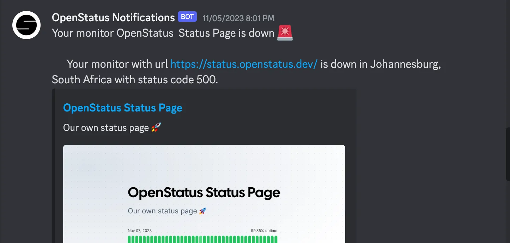Viewport: 510px width, 243px height.
Task: Open the https://status.openstatus.dev/ link
Action: (244, 64)
